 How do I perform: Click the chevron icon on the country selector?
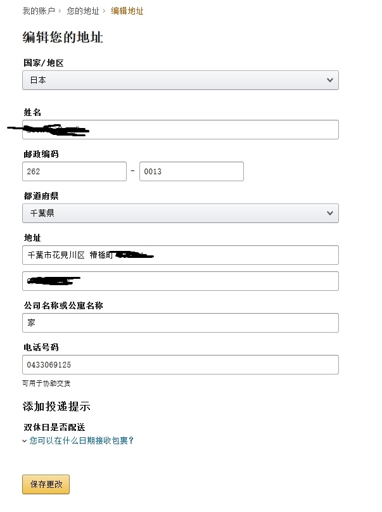(x=330, y=80)
